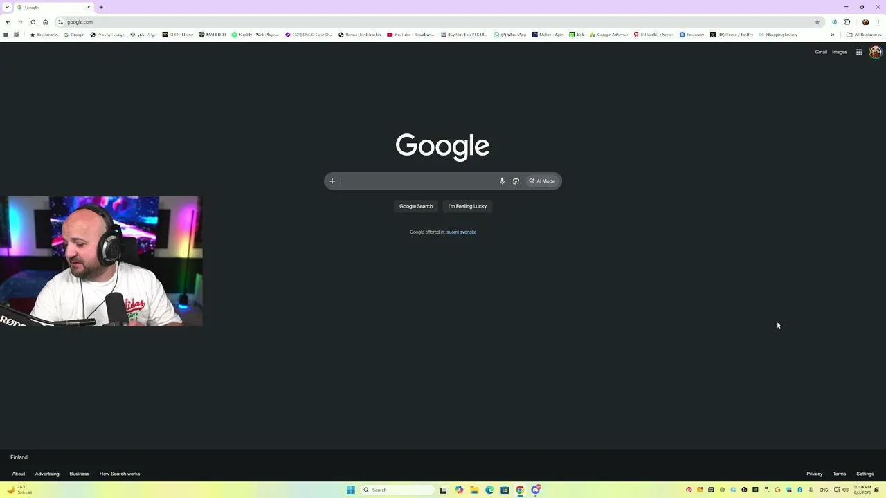
Task: Open About link in footer
Action: click(19, 474)
